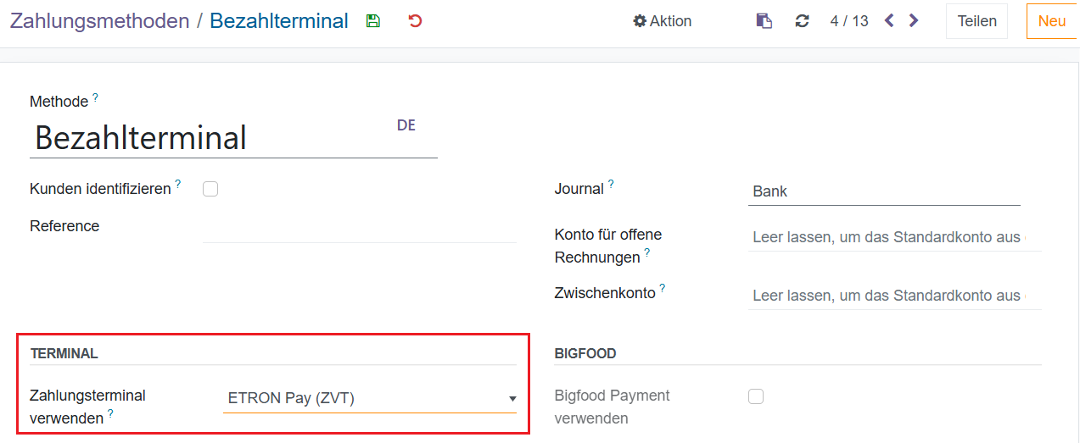
Task: Discard changes with the red undo icon
Action: pyautogui.click(x=415, y=21)
